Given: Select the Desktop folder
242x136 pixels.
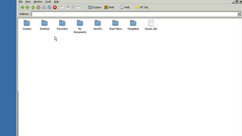Looking at the screenshot, I should click(x=45, y=25).
